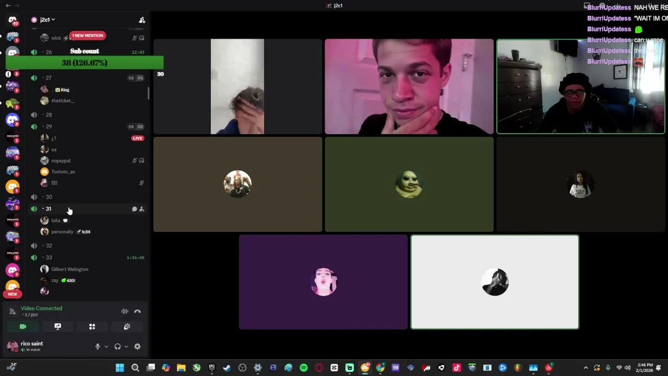Open rico saint user profile panel
The image size is (668, 376).
point(31,346)
